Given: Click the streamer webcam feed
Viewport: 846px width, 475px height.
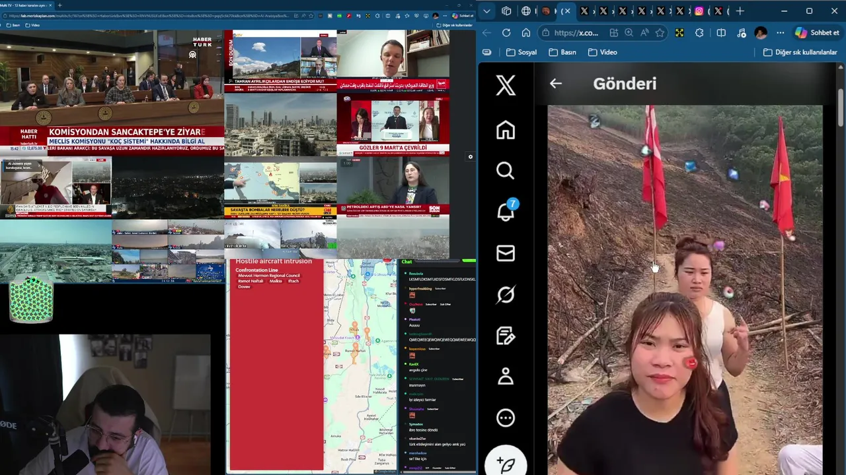Looking at the screenshot, I should coord(106,404).
